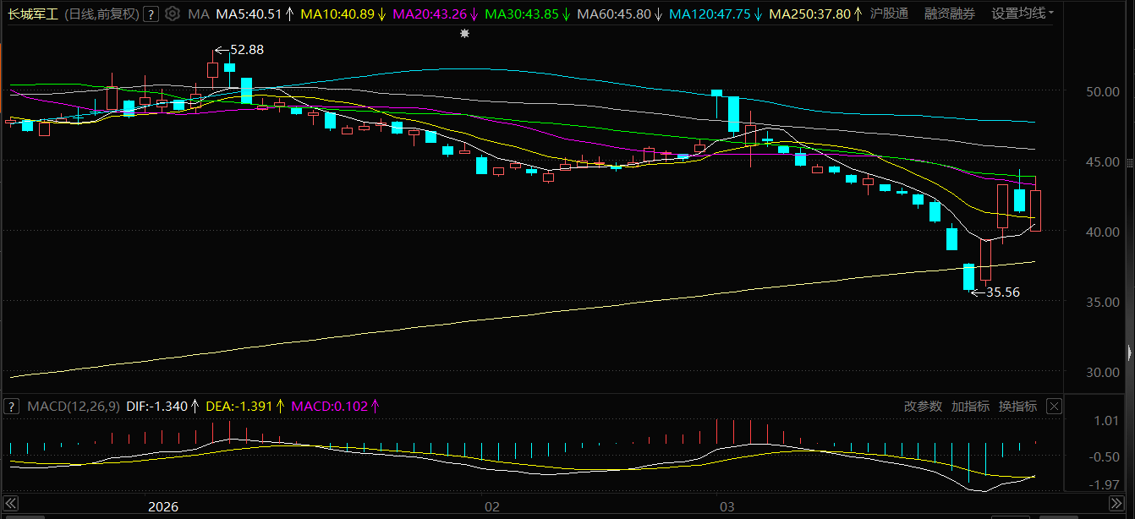Click the 沪股通 label
This screenshot has height=519, width=1135.
click(x=889, y=14)
